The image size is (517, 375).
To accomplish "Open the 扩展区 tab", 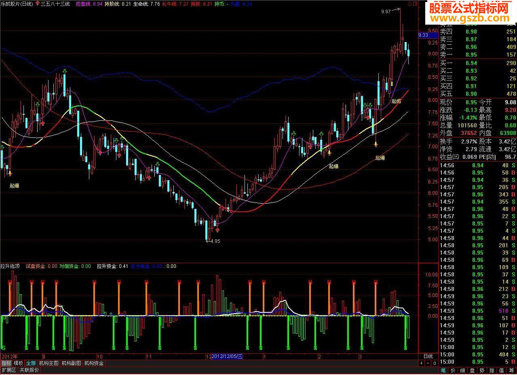I will coord(8,370).
